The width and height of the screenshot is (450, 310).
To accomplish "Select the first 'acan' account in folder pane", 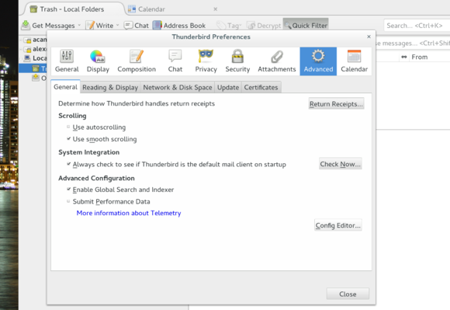I will click(36, 40).
